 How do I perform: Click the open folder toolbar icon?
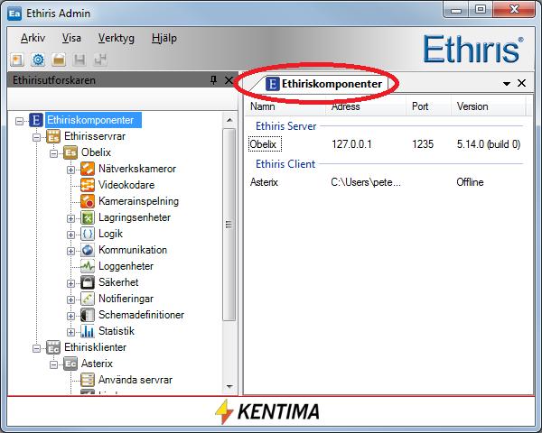(x=59, y=60)
